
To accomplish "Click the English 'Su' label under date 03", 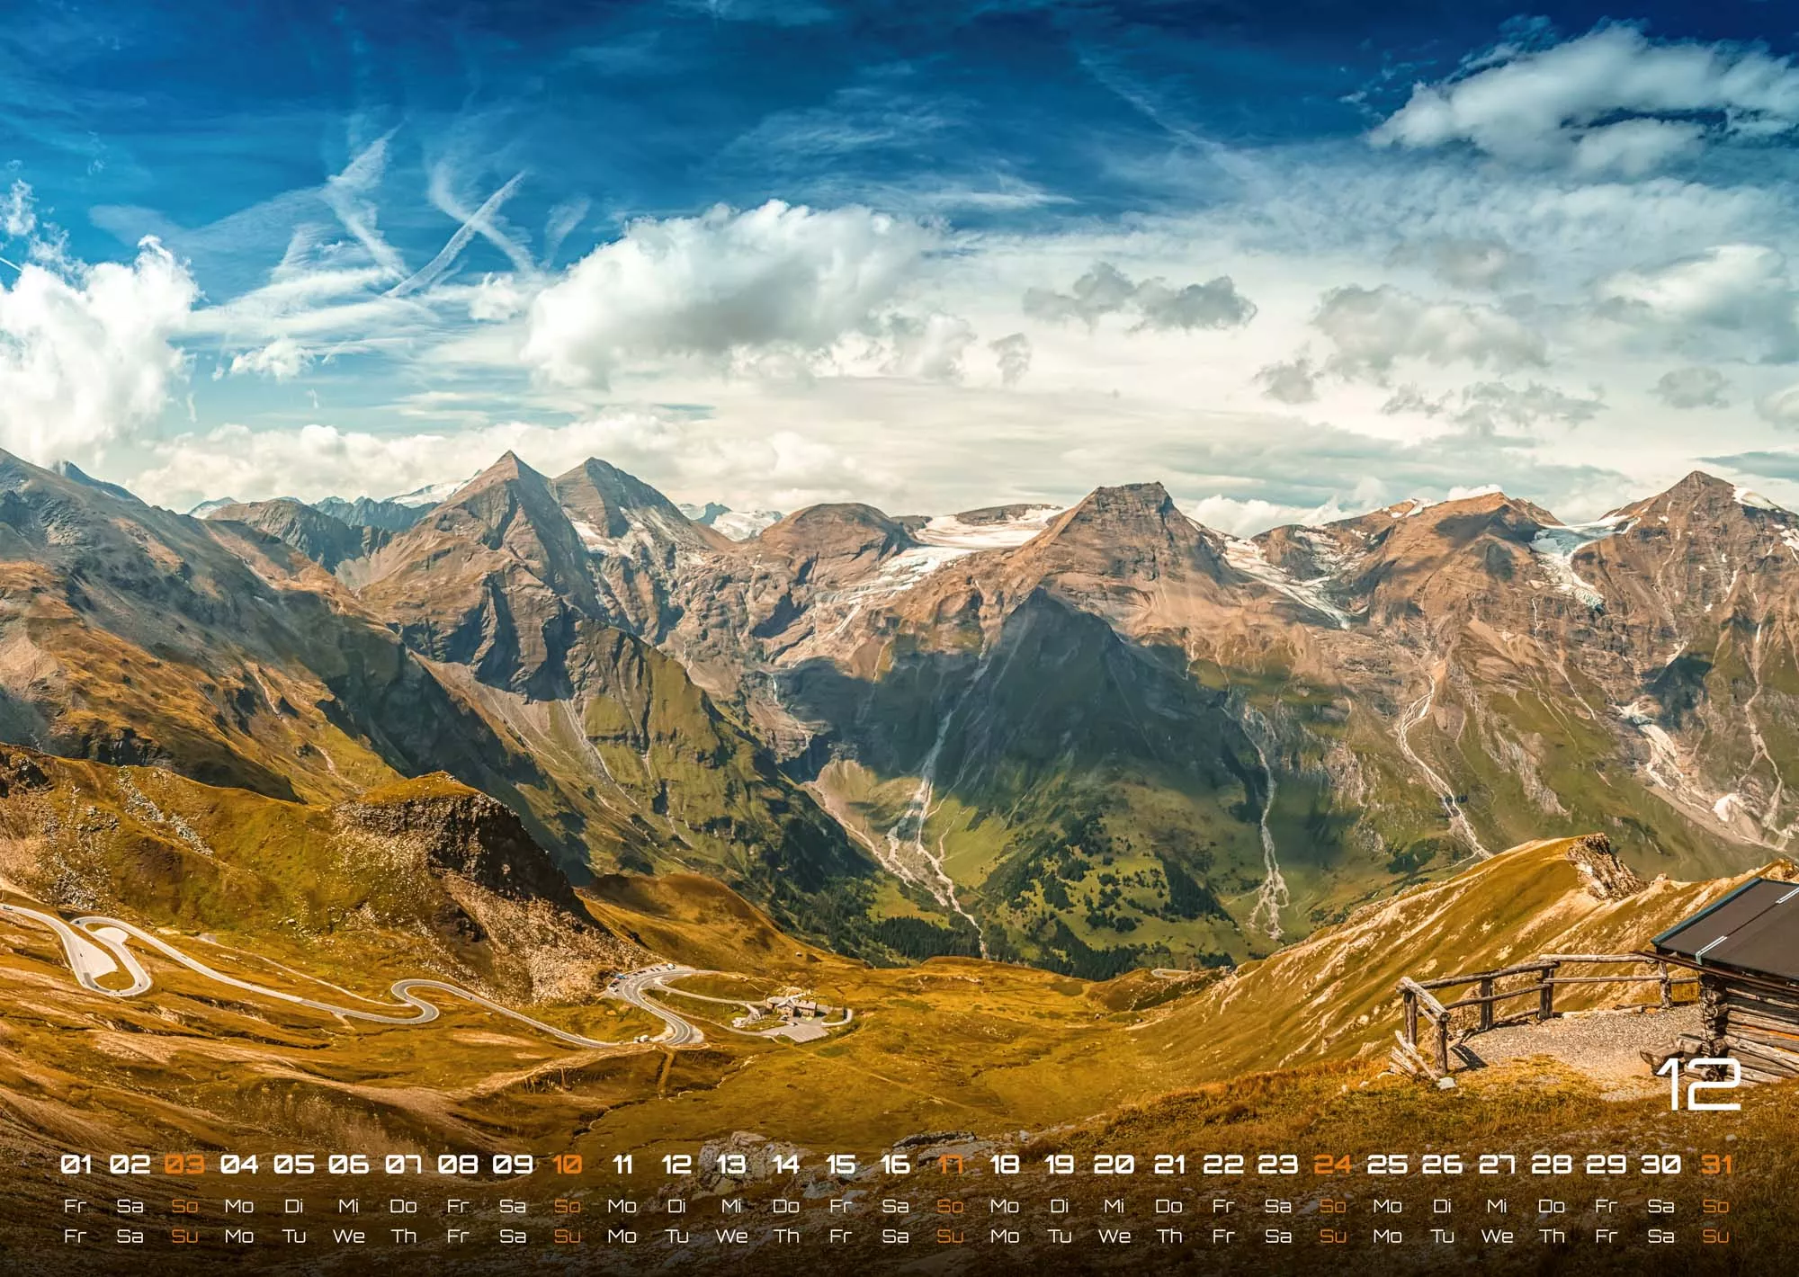I will (185, 1237).
